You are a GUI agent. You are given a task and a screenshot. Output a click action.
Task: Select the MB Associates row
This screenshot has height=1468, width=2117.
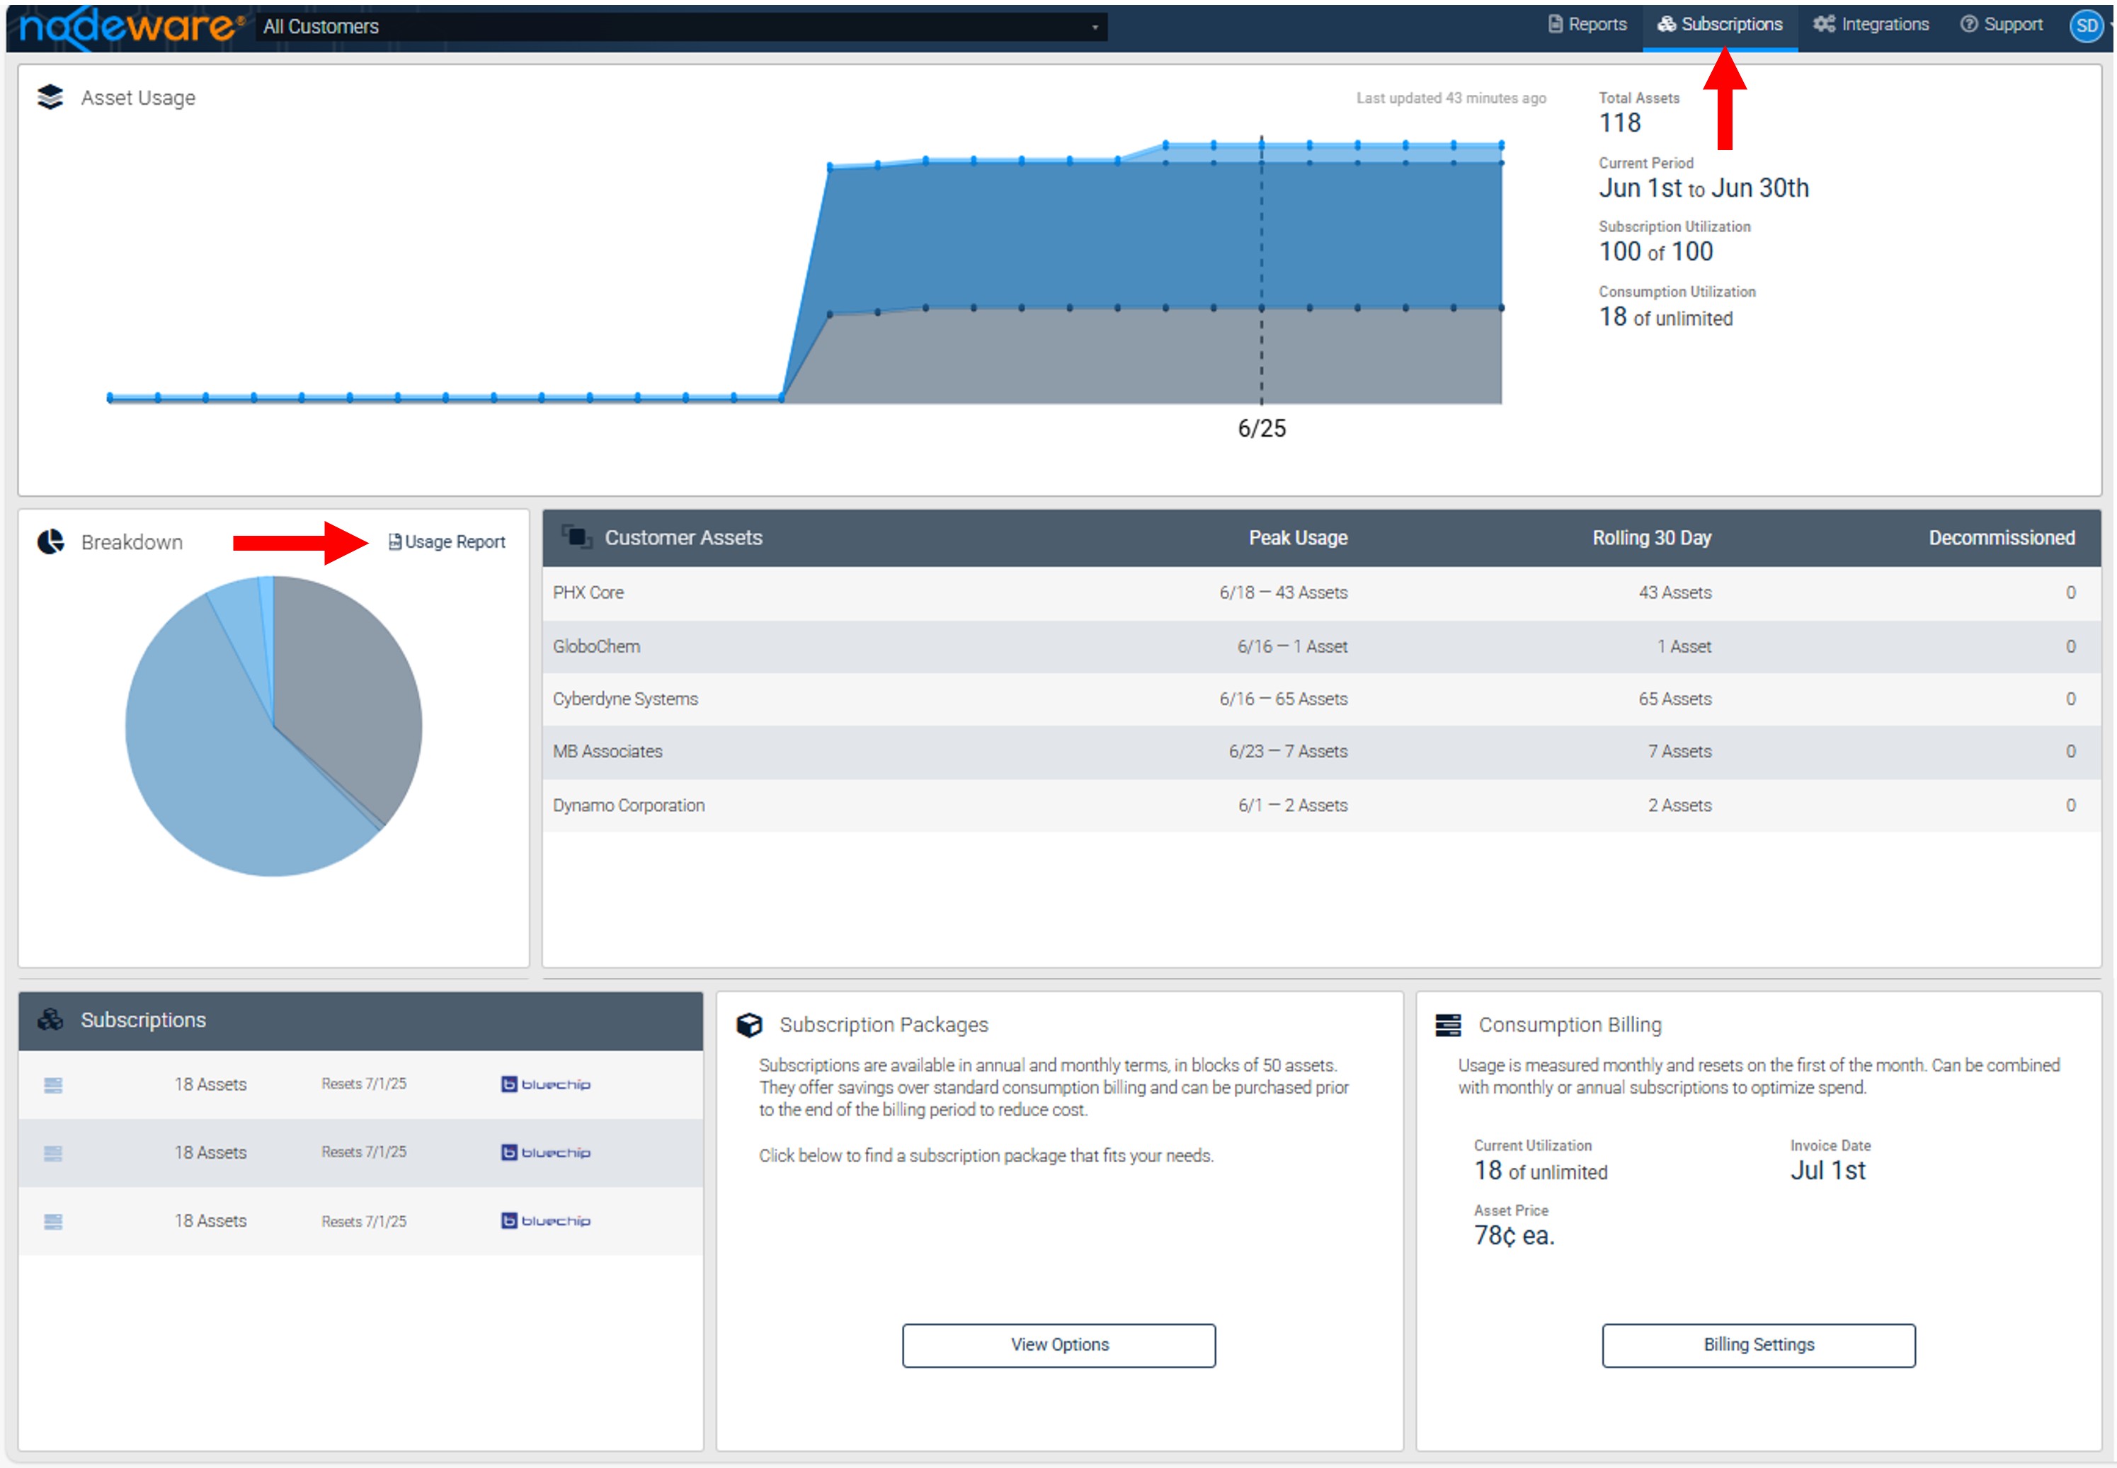[x=1320, y=752]
